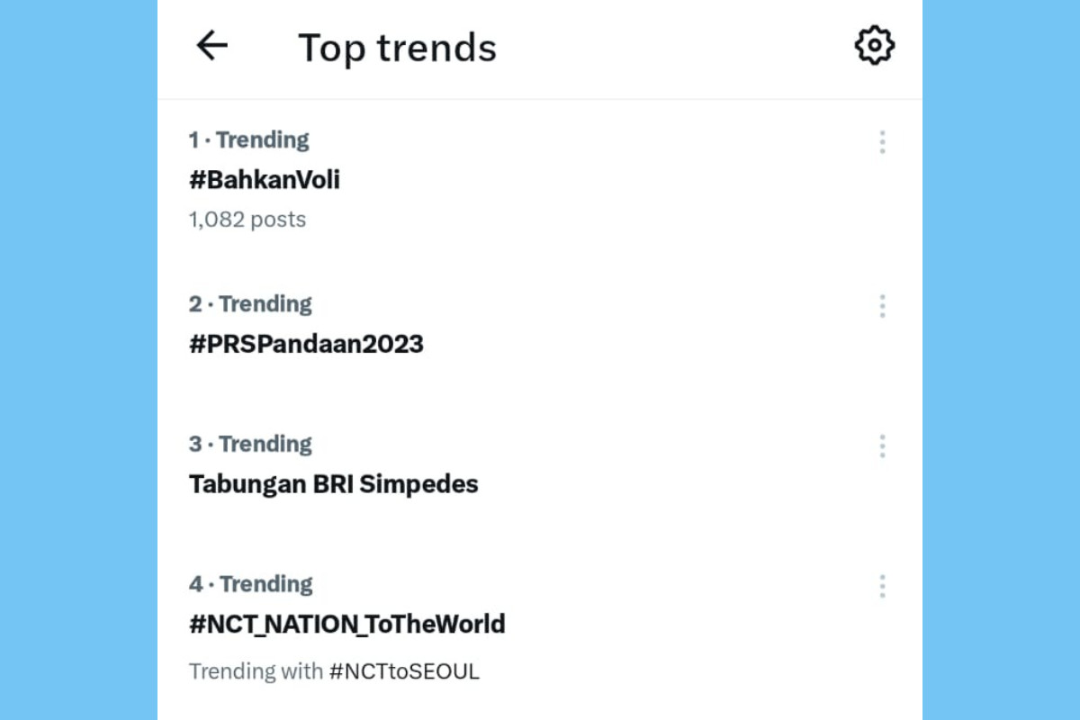Open the options menu on trend number one
The image size is (1080, 720).
point(882,141)
